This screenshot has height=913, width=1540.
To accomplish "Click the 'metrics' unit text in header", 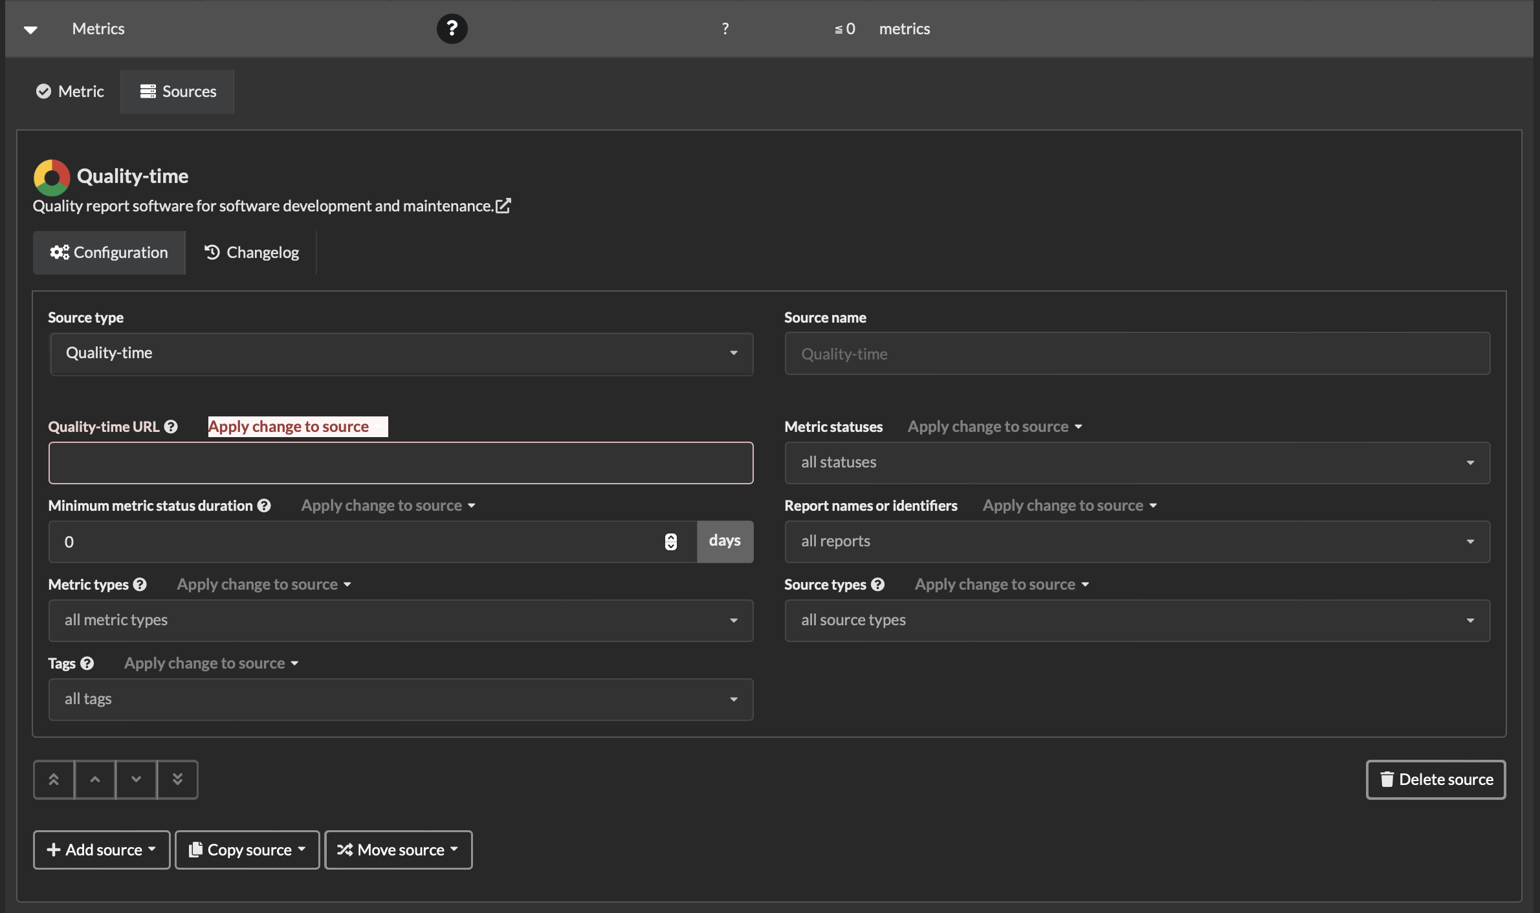I will (905, 28).
